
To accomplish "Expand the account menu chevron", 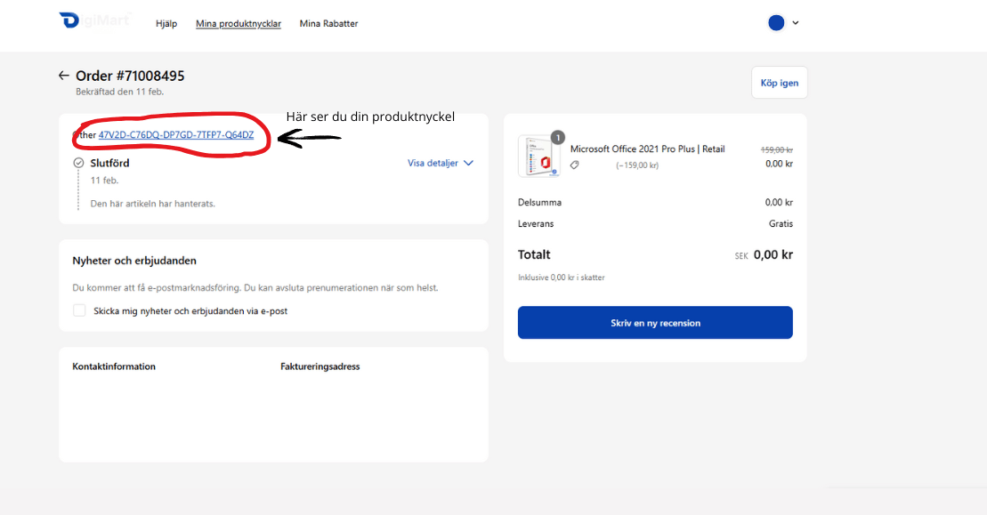I will point(796,22).
